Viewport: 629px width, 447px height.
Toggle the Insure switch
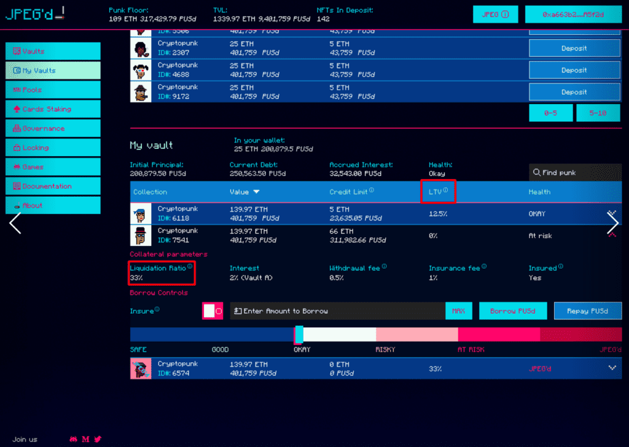213,311
